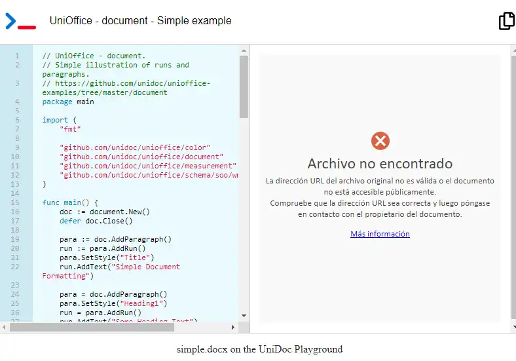The image size is (516, 361).
Task: Click the code editor down scroll arrow
Action: coord(244,316)
